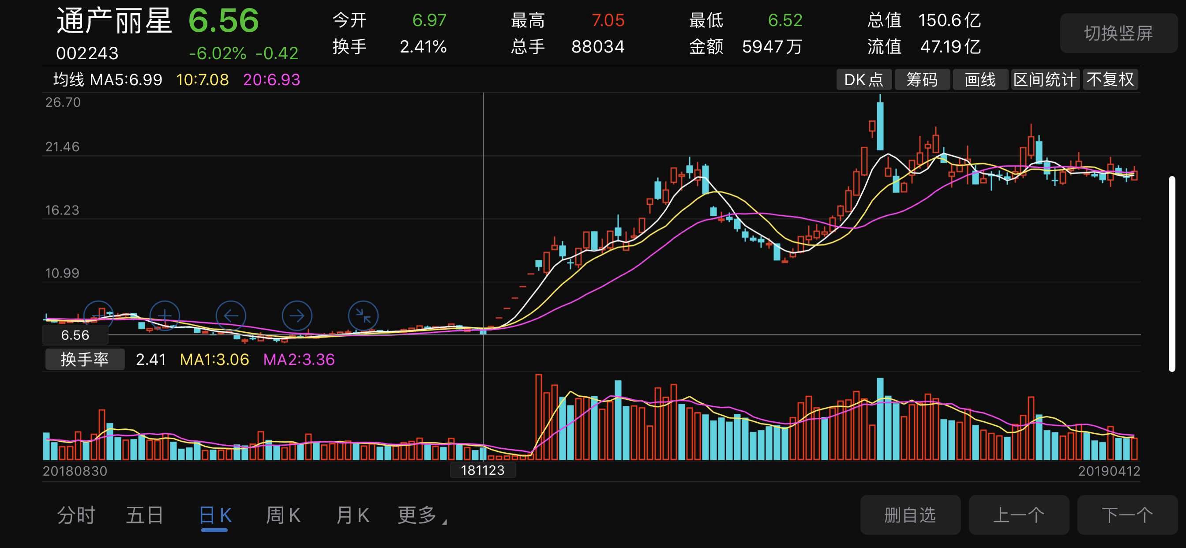The height and width of the screenshot is (548, 1186).
Task: Select the 周K tab
Action: [283, 515]
